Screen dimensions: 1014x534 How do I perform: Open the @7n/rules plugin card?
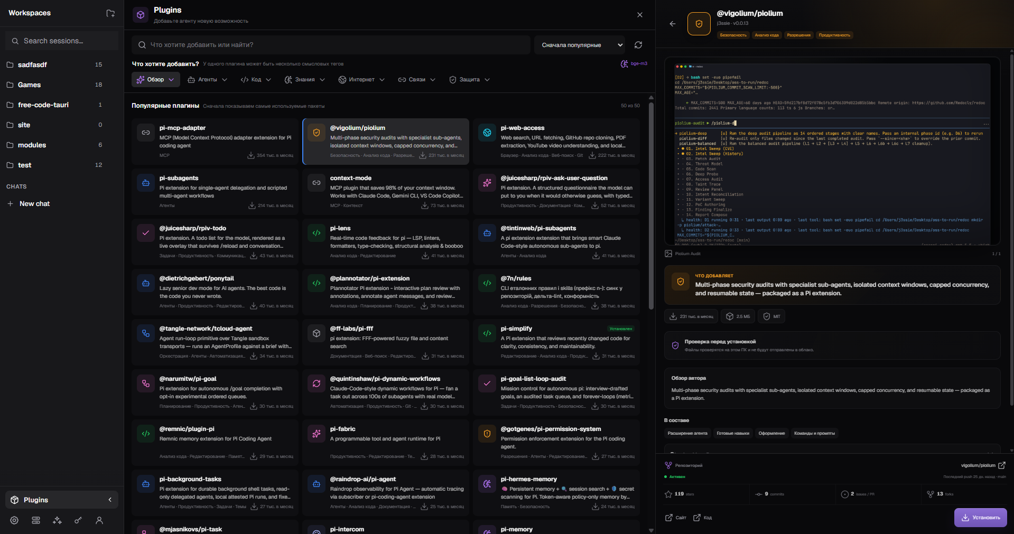coord(556,292)
